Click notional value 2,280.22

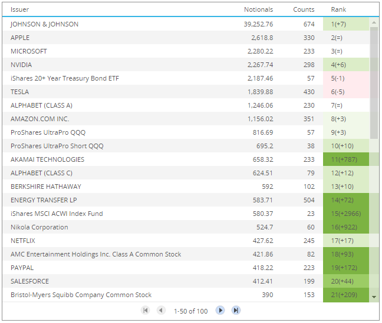tap(261, 51)
